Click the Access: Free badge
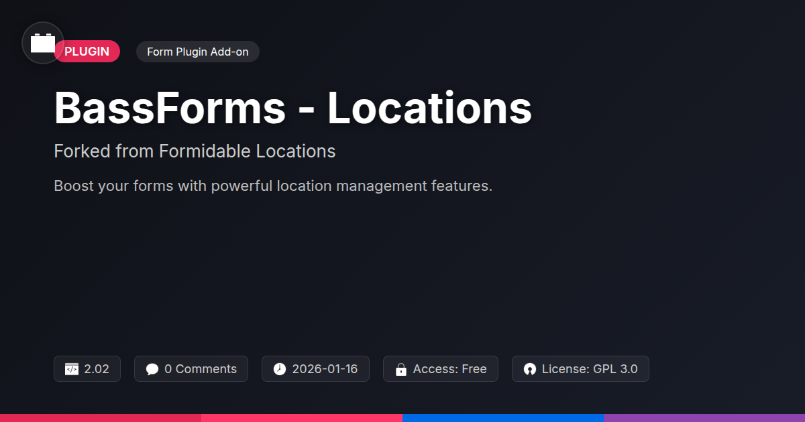This screenshot has width=805, height=422. (441, 369)
